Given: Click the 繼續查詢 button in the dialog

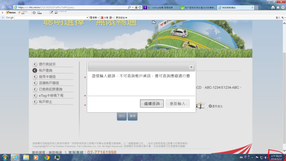Looking at the screenshot, I should [152, 103].
